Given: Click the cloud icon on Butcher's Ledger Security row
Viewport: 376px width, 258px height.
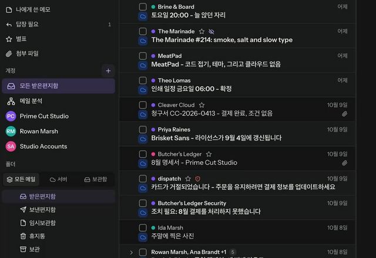Looking at the screenshot, I should pyautogui.click(x=143, y=213).
